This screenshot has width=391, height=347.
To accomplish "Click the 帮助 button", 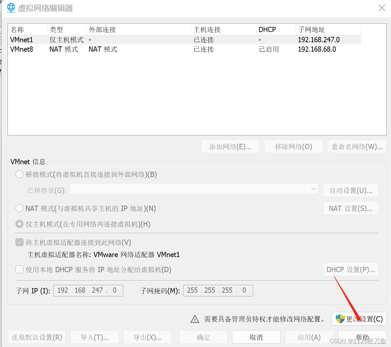I will (x=362, y=337).
